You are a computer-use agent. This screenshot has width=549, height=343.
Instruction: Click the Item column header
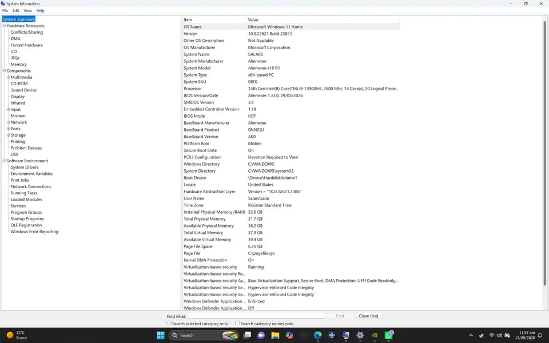click(x=214, y=19)
